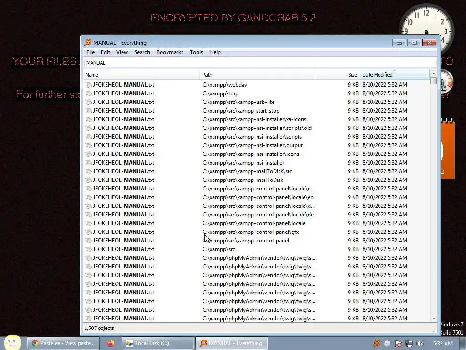Switch to Paste.ee Chrome taskbar window
The width and height of the screenshot is (466, 350).
pos(63,343)
